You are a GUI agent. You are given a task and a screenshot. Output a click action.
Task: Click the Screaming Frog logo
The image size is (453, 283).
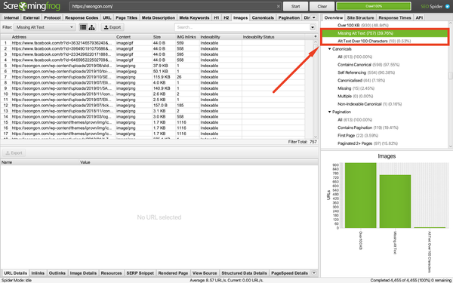click(x=32, y=6)
